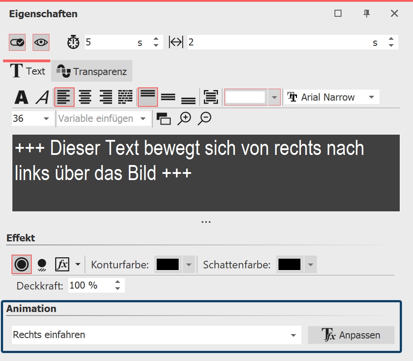Viewport: 413px width, 361px height.
Task: Select justified text alignment
Action: [125, 97]
